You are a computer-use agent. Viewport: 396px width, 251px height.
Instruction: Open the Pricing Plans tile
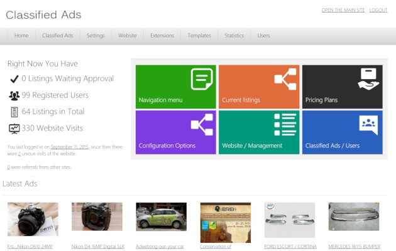[x=342, y=87]
